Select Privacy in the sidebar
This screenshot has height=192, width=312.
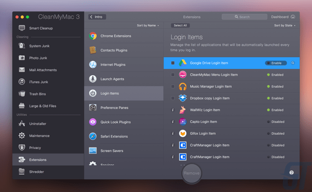(48, 147)
